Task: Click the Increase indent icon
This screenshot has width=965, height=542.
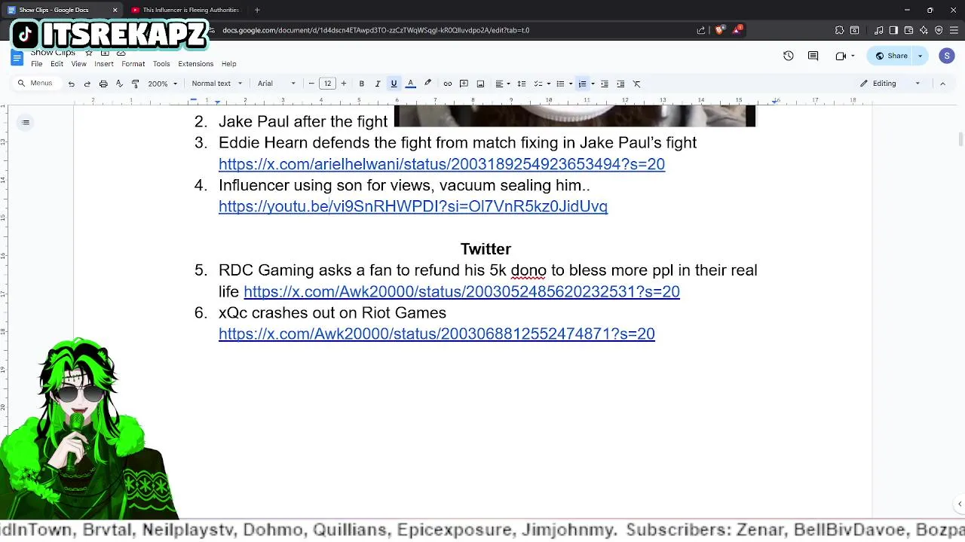Action: pos(620,84)
